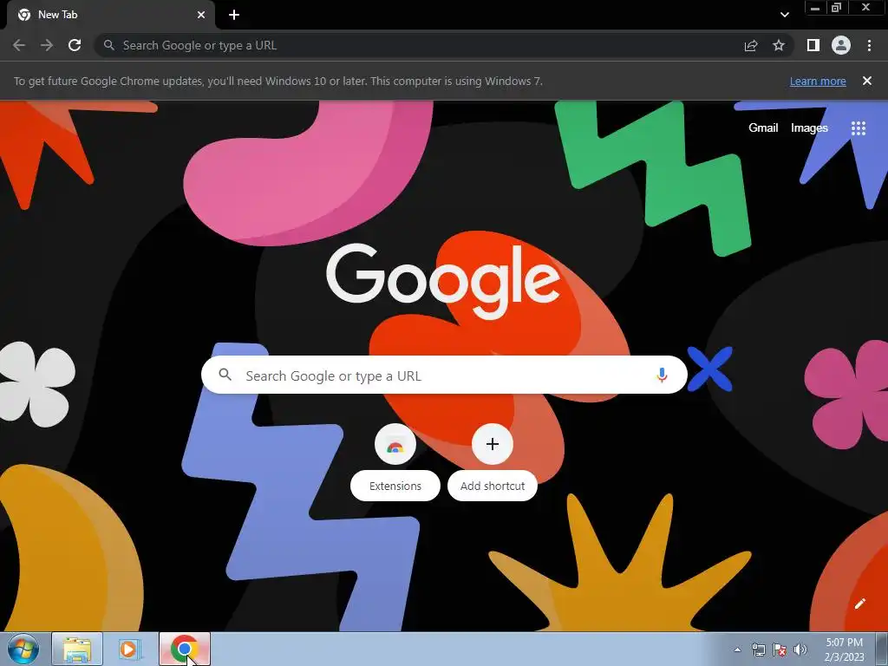Open Gmail link
This screenshot has height=666, width=888.
(x=763, y=128)
